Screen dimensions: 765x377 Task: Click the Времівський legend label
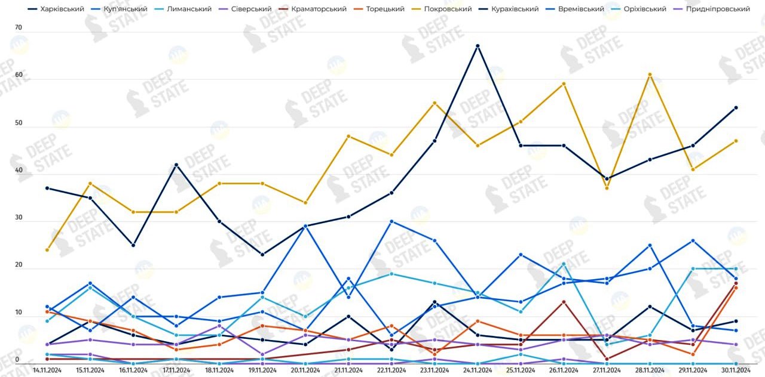(x=582, y=9)
